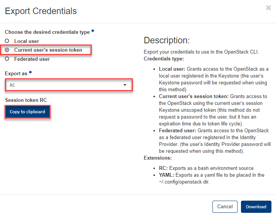Copy session token RC to clipboard
The image size is (276, 217).
27,112
